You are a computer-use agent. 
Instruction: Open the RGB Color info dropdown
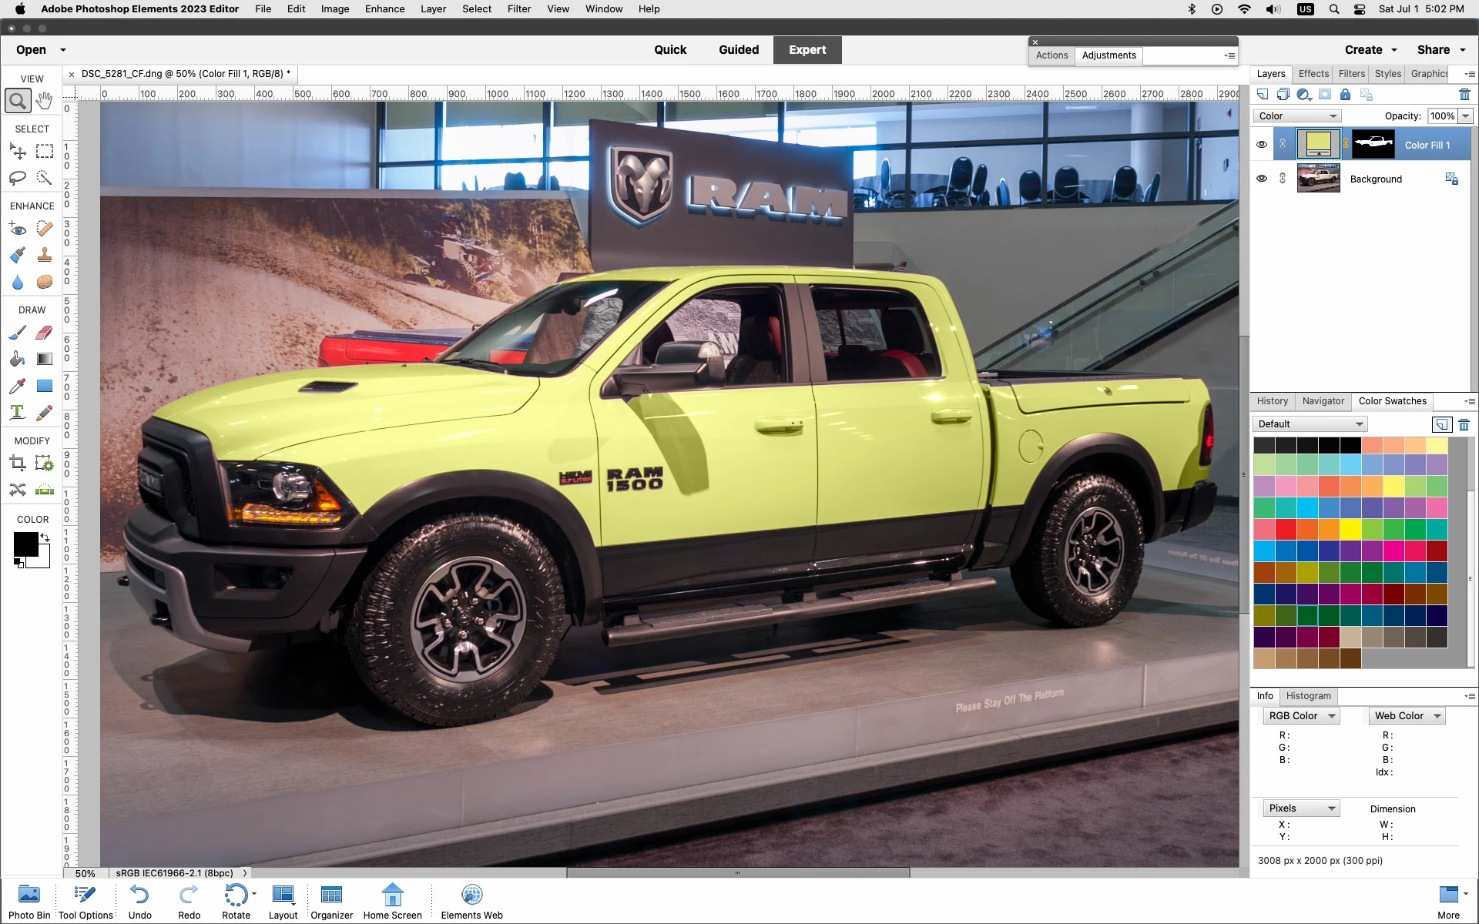[x=1301, y=716]
